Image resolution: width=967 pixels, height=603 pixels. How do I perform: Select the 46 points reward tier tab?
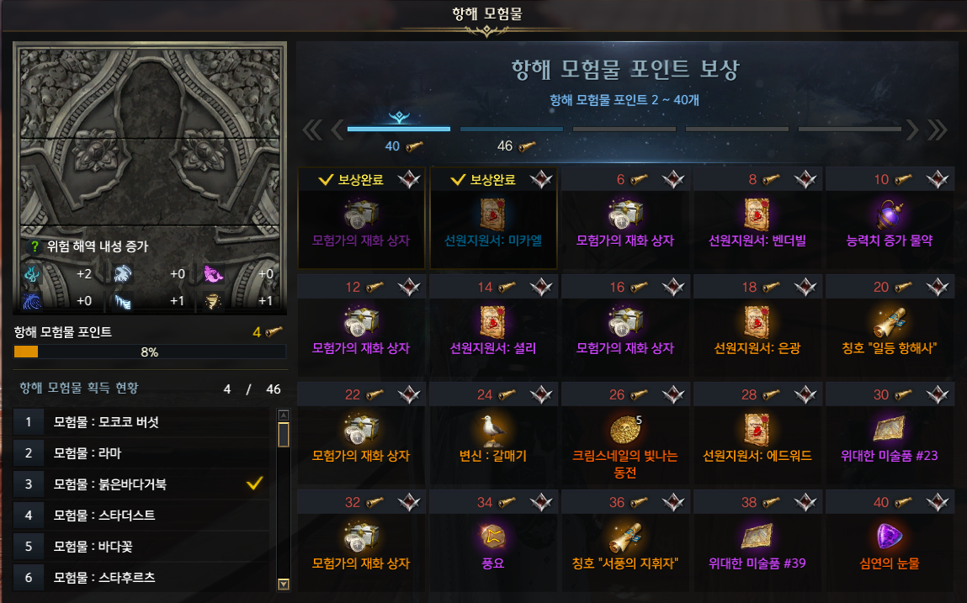click(511, 129)
